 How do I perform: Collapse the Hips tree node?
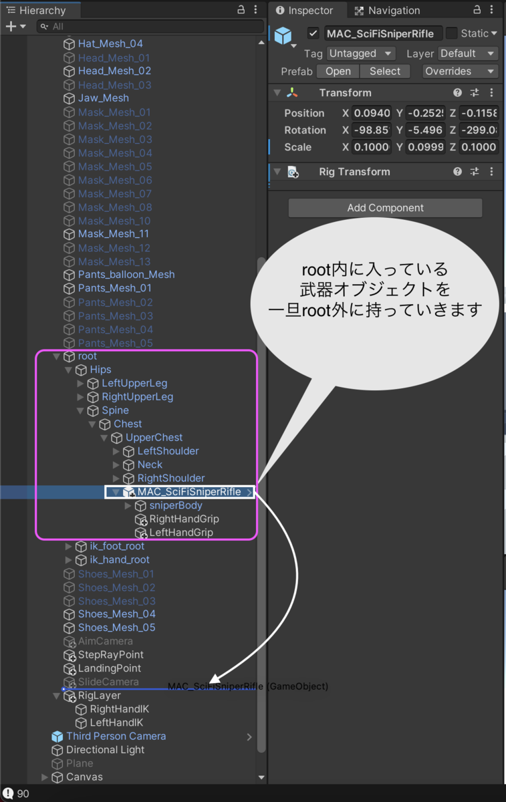click(x=68, y=370)
